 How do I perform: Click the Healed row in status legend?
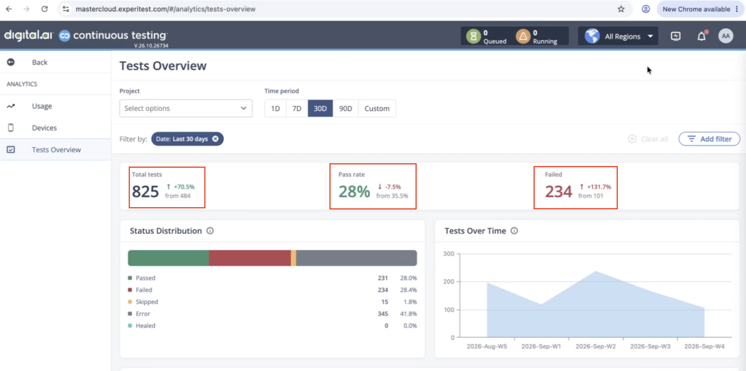point(272,326)
